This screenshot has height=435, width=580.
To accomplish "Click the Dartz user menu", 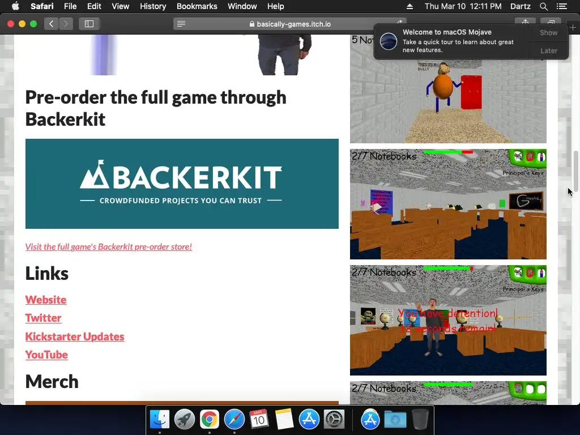I will click(x=520, y=6).
